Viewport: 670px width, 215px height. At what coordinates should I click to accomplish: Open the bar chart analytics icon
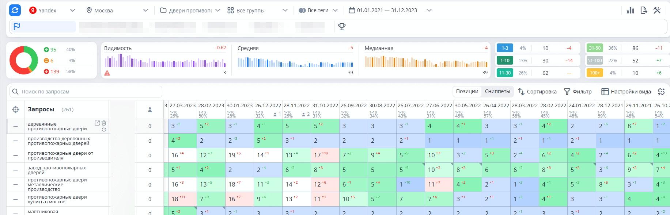(x=631, y=10)
